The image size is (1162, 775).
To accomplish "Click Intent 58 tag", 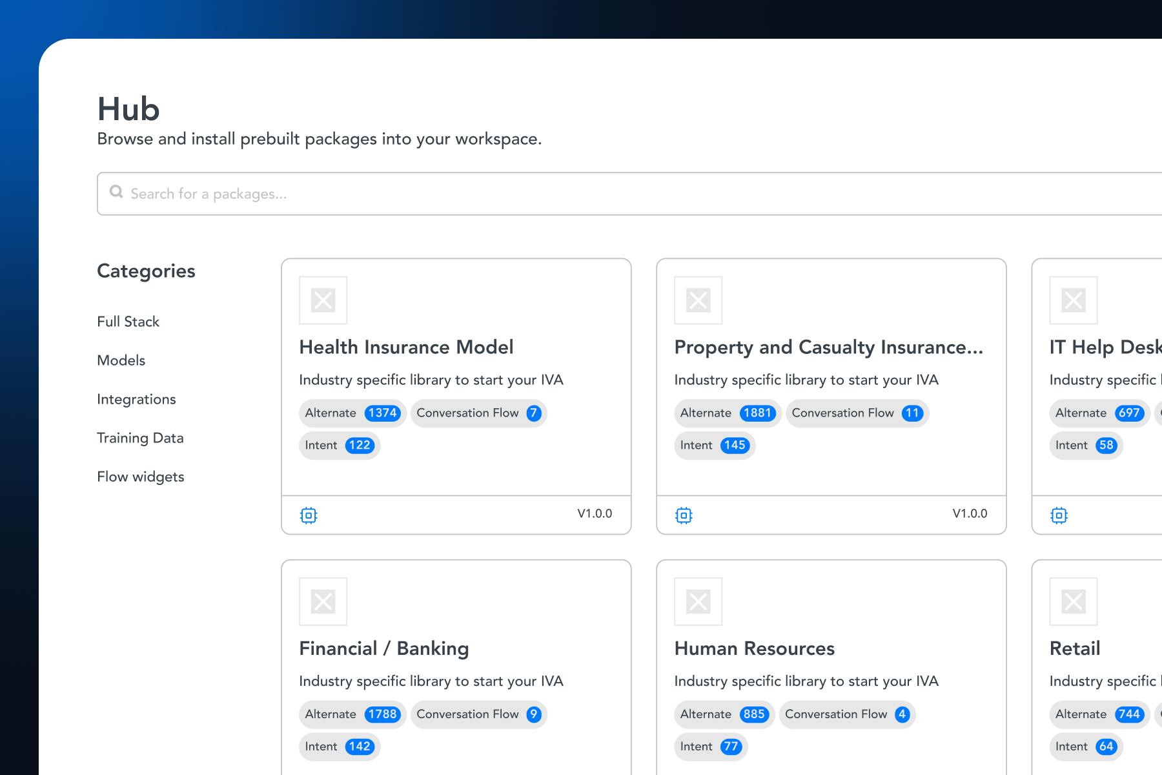I will tap(1086, 446).
